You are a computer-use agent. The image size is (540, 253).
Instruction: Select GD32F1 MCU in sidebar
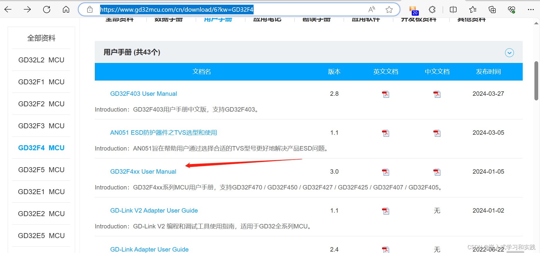[41, 82]
